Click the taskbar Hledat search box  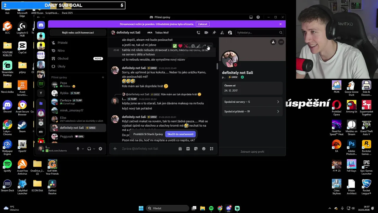[x=168, y=208]
